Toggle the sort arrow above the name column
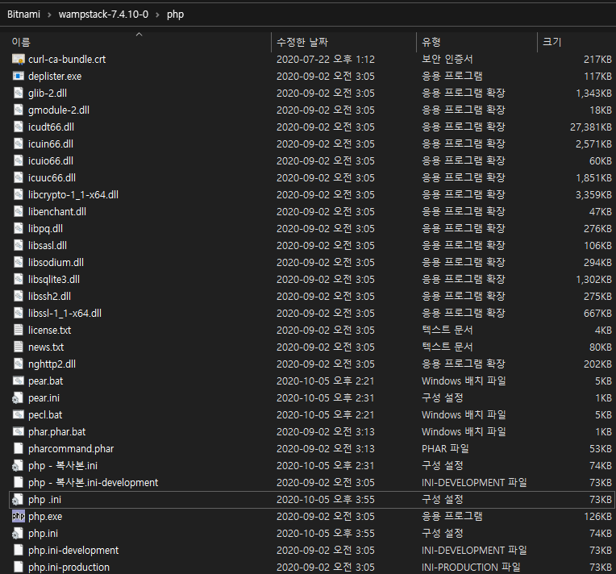This screenshot has width=616, height=574. 139,34
